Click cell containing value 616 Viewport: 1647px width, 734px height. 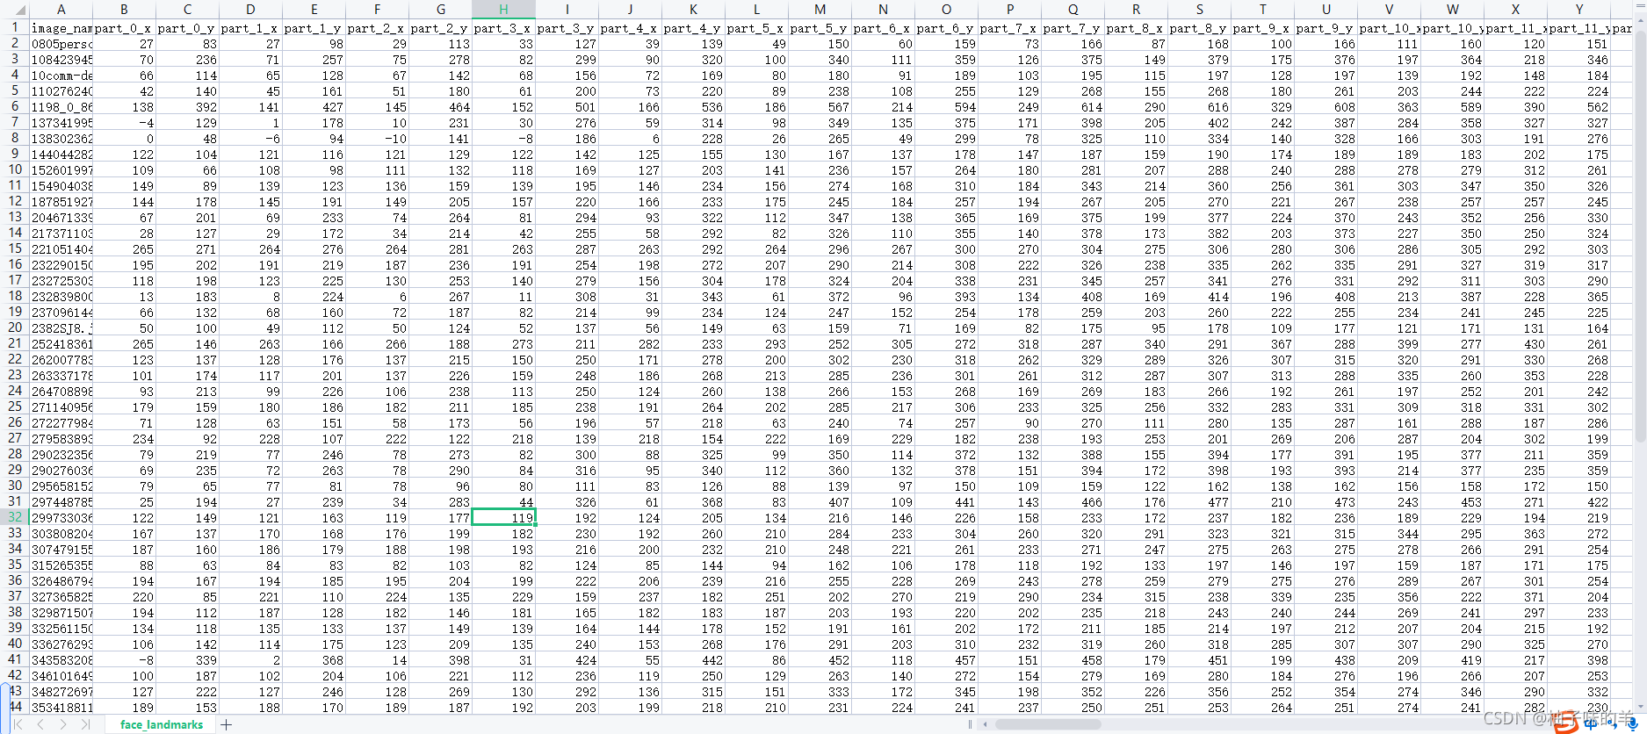click(x=1199, y=107)
